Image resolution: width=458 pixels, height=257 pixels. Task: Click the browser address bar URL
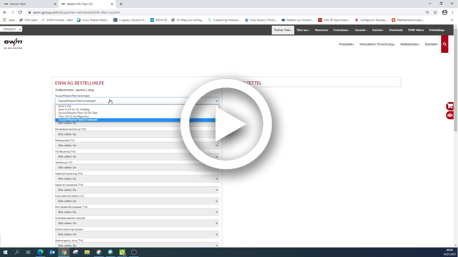[x=76, y=12]
